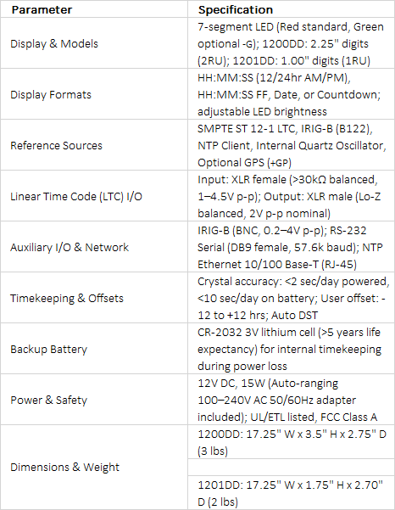Select the Display & Models cell

click(94, 43)
